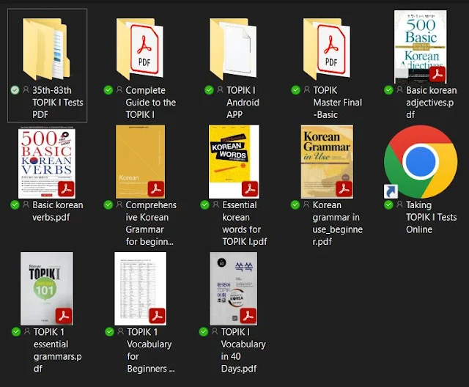The image size is (469, 387).
Task: Click the file name '35th-83th TOPIK I Tests PDF'
Action: point(58,103)
